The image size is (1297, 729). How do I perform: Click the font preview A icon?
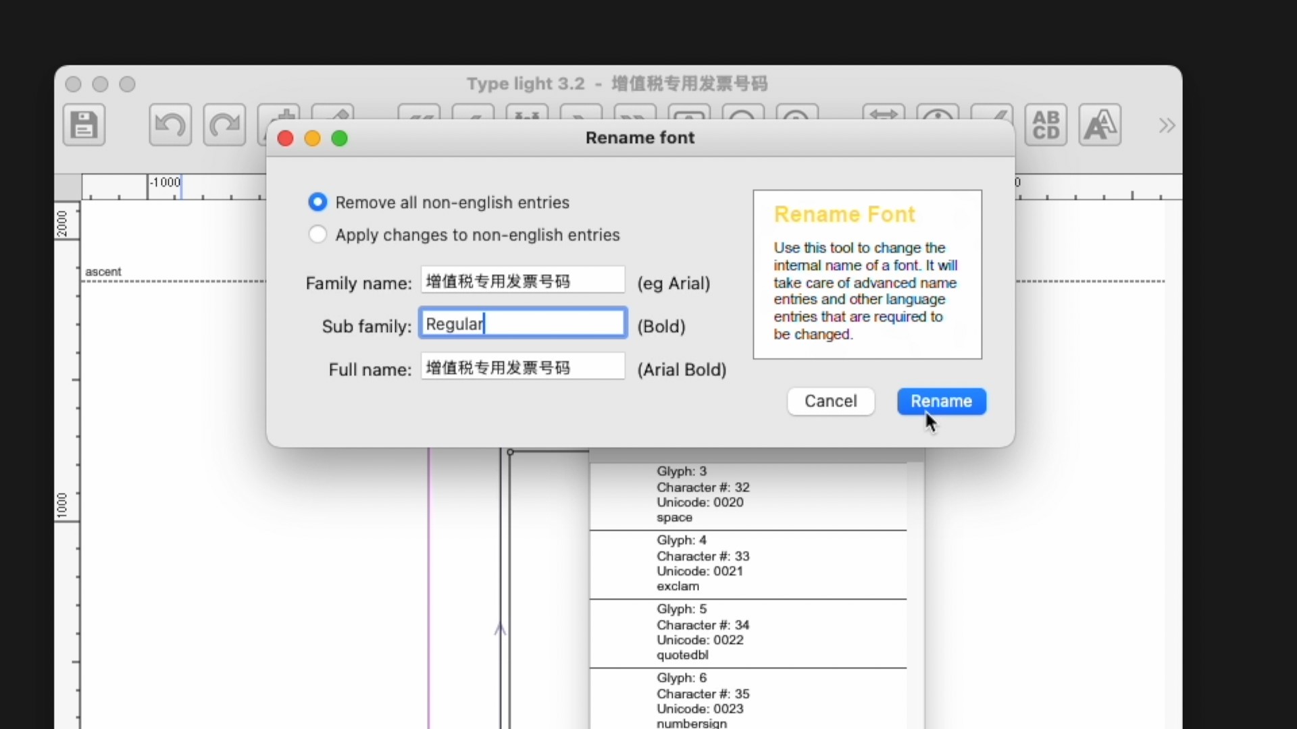click(x=1100, y=125)
